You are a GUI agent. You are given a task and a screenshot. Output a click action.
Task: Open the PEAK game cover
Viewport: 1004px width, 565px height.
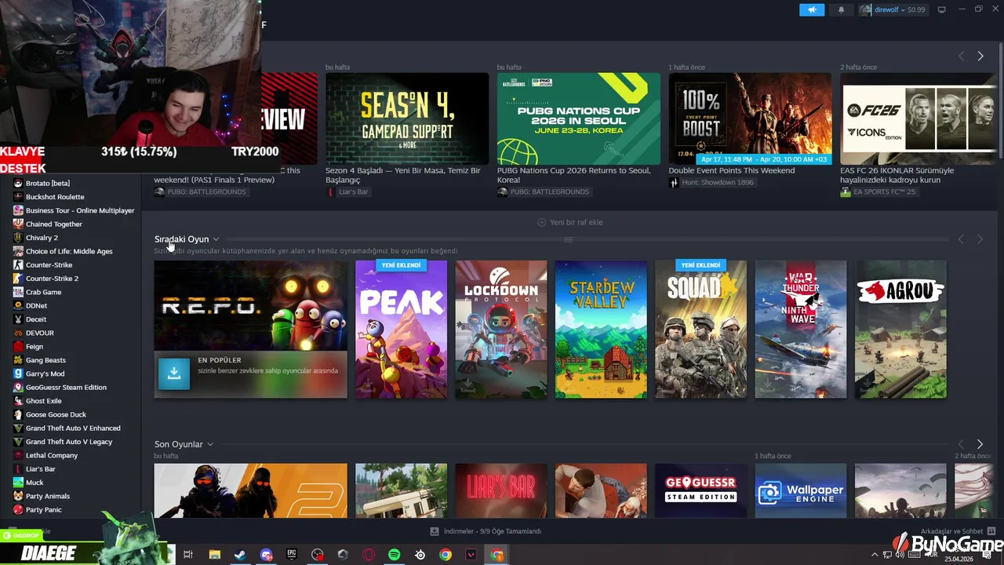pos(401,329)
